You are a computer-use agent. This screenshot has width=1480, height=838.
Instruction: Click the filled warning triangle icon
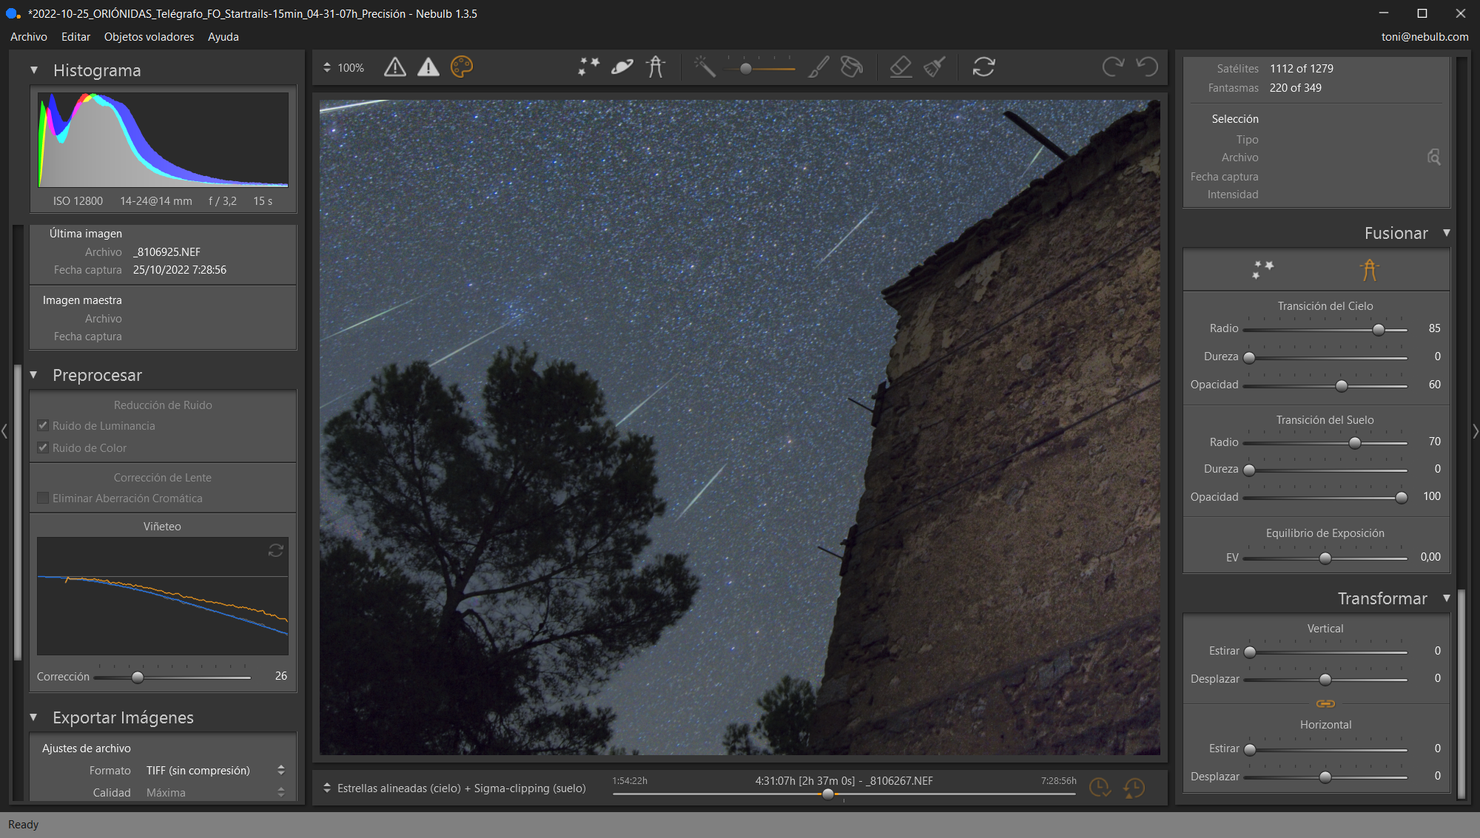coord(428,67)
